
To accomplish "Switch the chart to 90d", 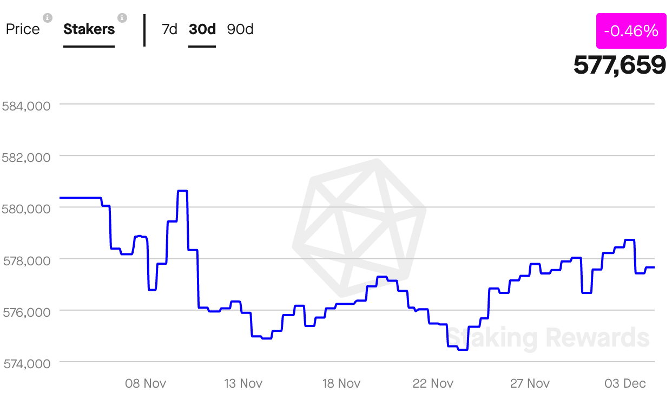I will point(240,29).
